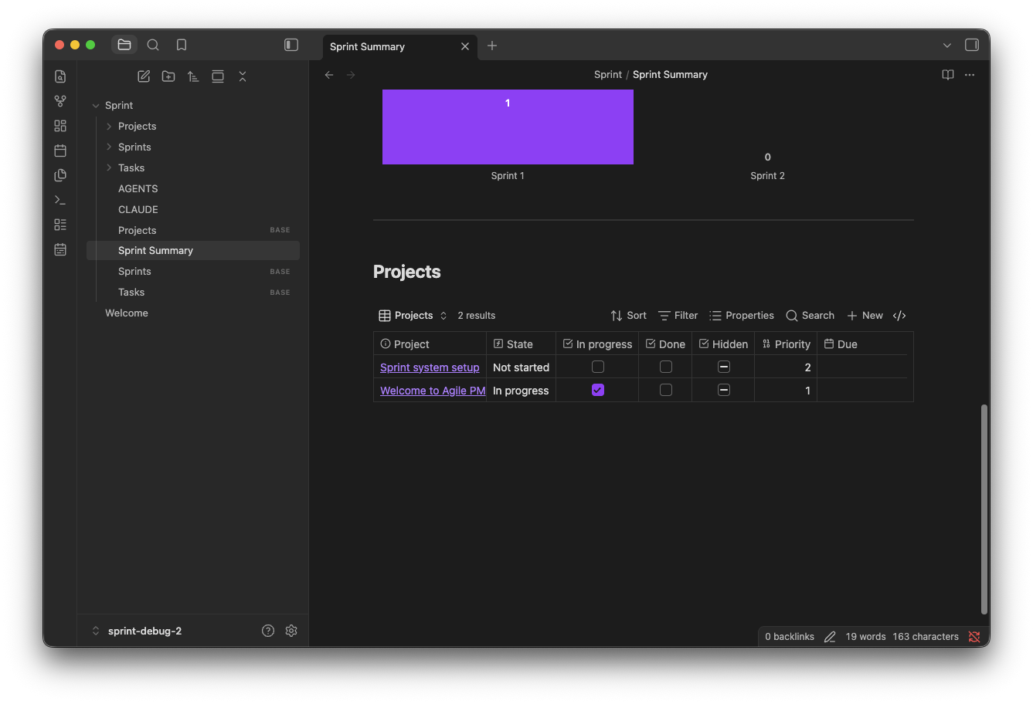Close the Sprint Summary tab
Screen dimensions: 1033x704
pyautogui.click(x=465, y=46)
